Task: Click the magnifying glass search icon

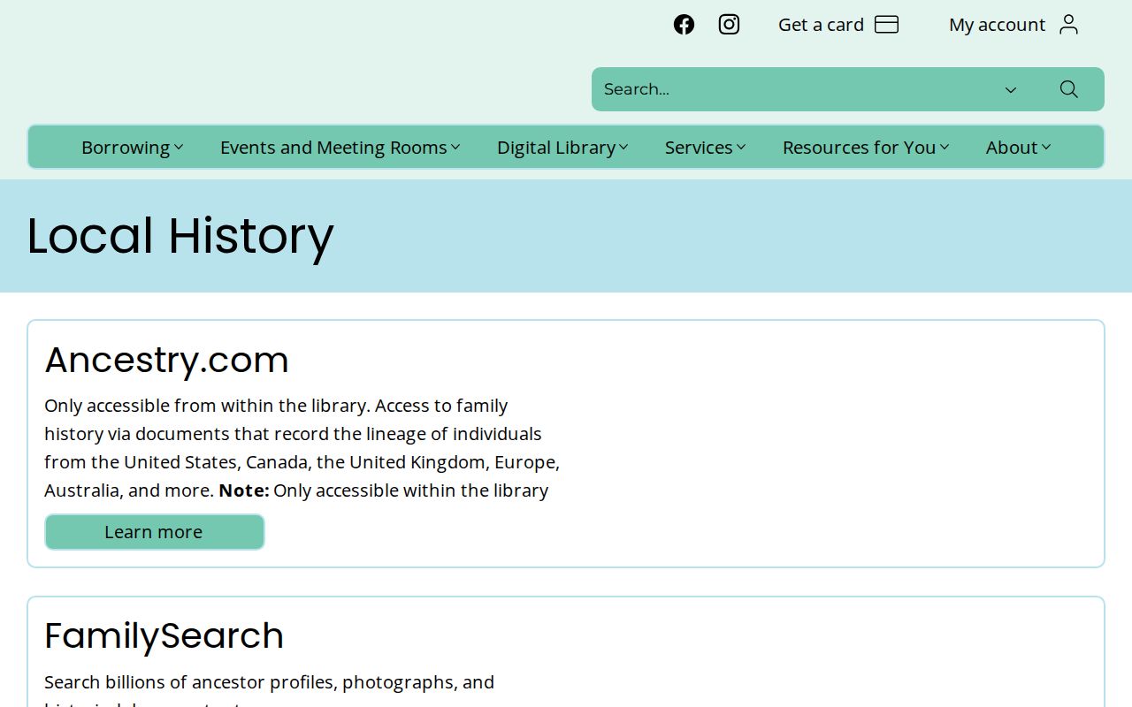Action: coord(1068,89)
